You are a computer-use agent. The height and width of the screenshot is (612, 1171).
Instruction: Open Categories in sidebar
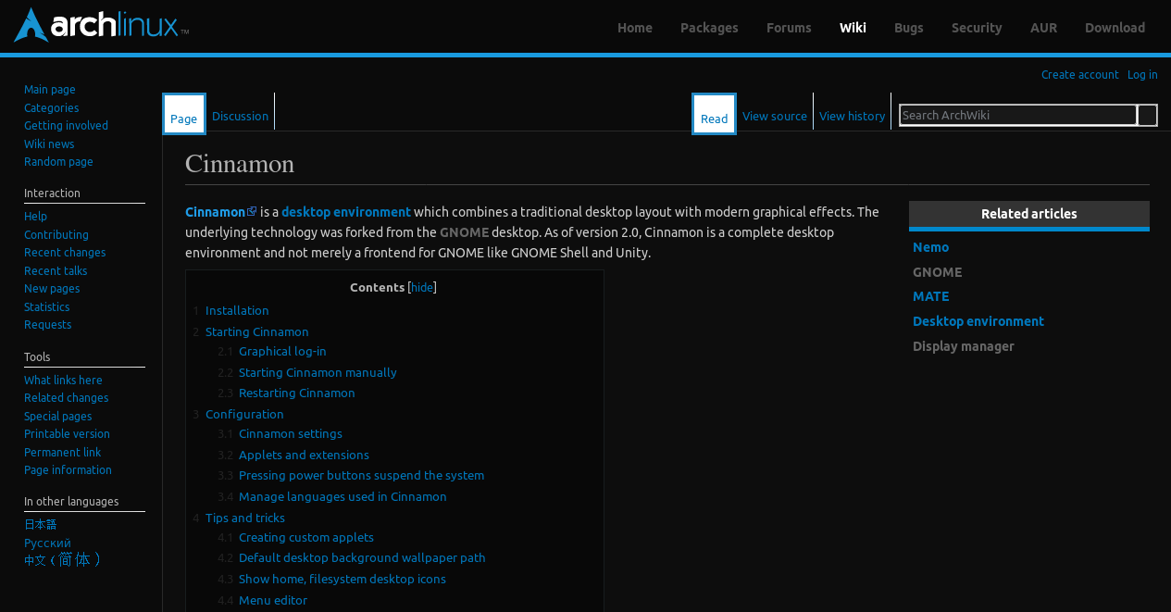pos(52,108)
